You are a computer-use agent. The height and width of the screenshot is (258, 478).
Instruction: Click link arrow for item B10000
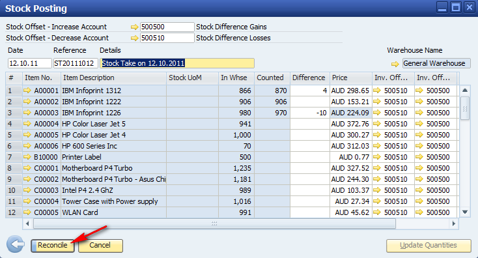(x=27, y=157)
